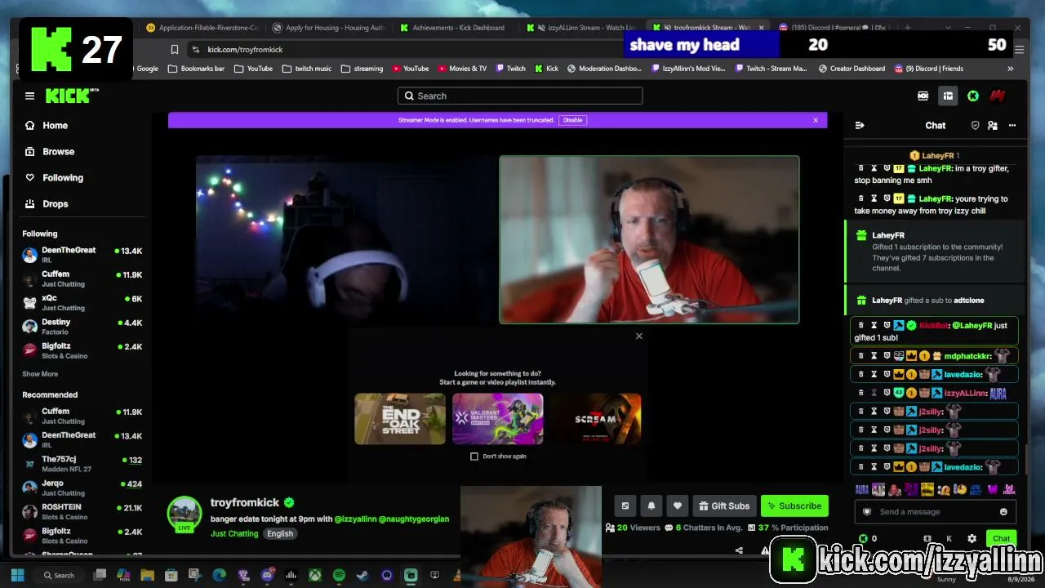Click the English language tag
1045x588 pixels.
[280, 534]
